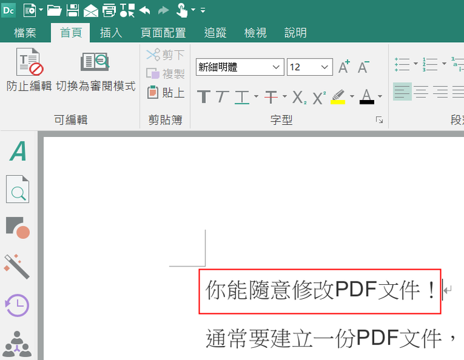The height and width of the screenshot is (360, 464).
Task: Click the text and shapes select icon
Action: click(127, 11)
